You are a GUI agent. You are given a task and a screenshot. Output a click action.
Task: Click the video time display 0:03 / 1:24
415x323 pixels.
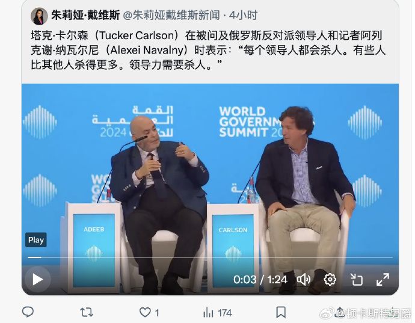(x=260, y=280)
